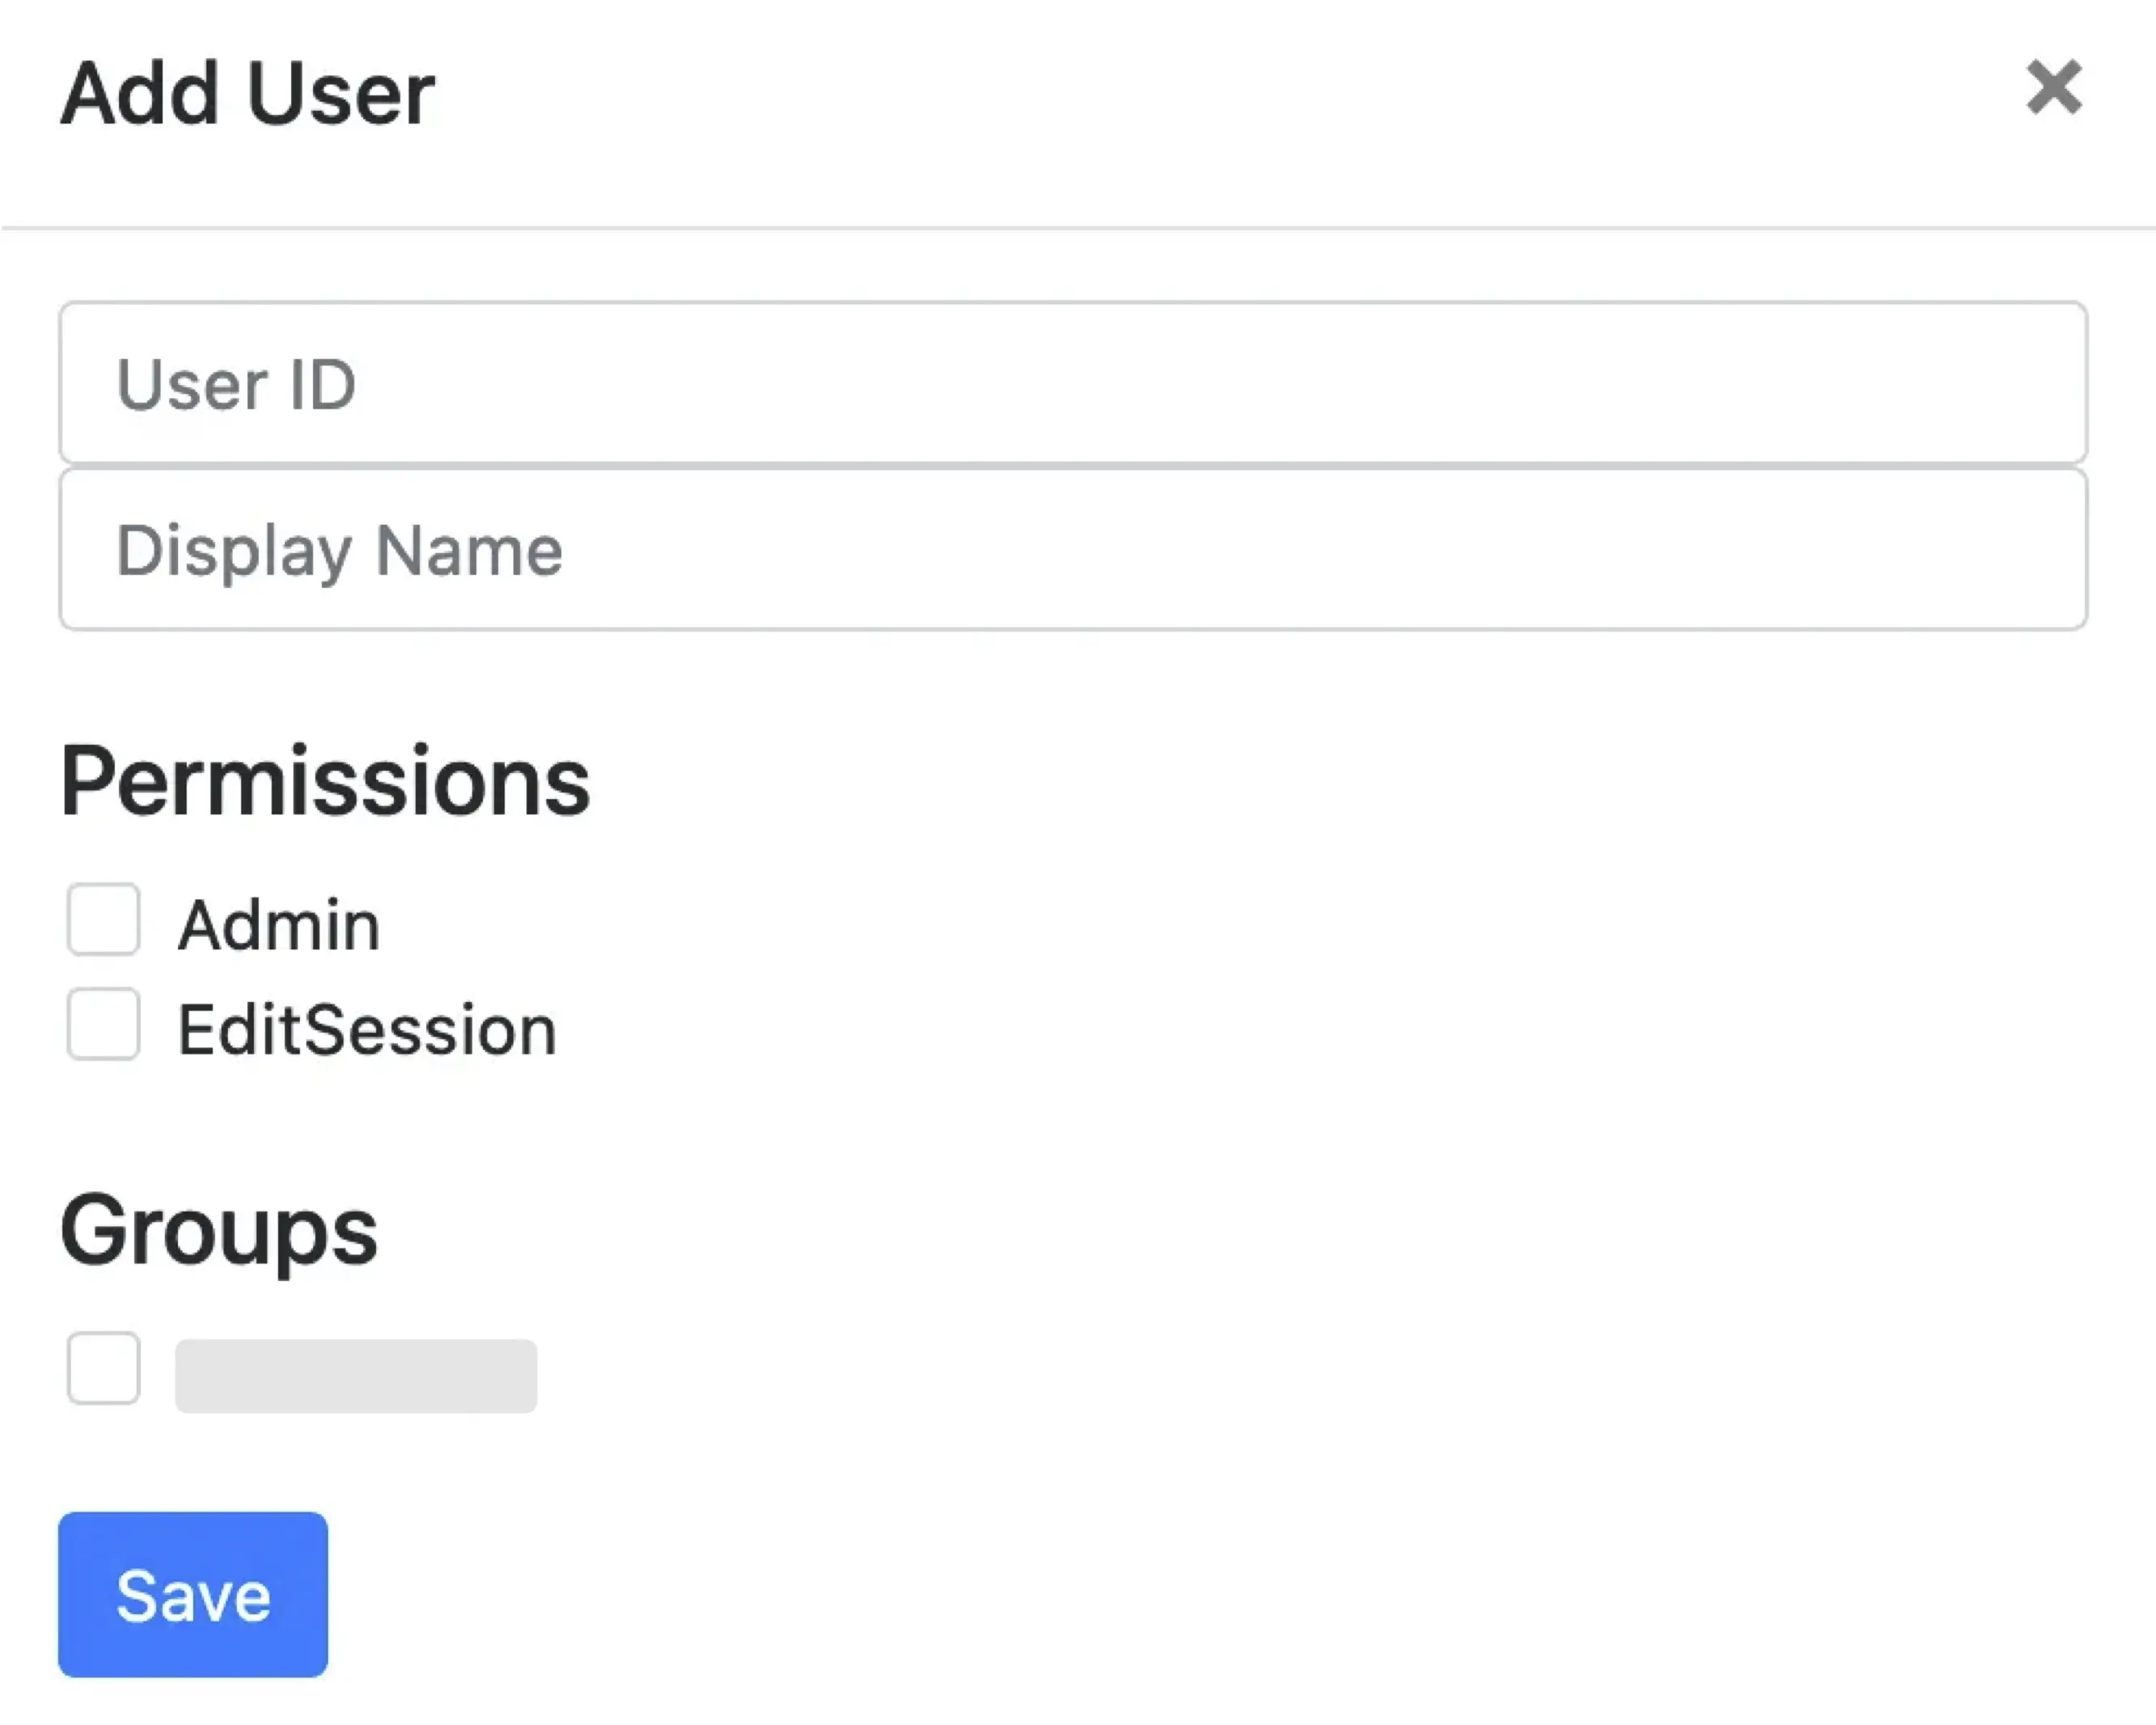This screenshot has height=1725, width=2156.
Task: Enable the Admin permission
Action: tap(103, 920)
